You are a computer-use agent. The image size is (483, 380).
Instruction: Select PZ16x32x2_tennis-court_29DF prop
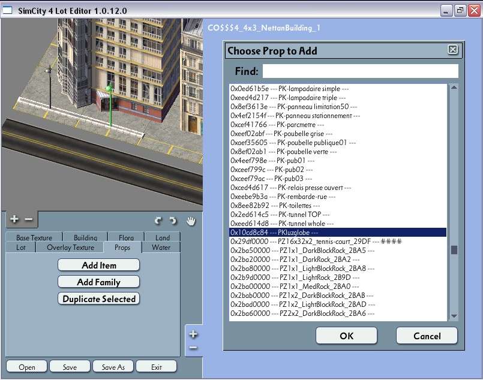[338, 242]
